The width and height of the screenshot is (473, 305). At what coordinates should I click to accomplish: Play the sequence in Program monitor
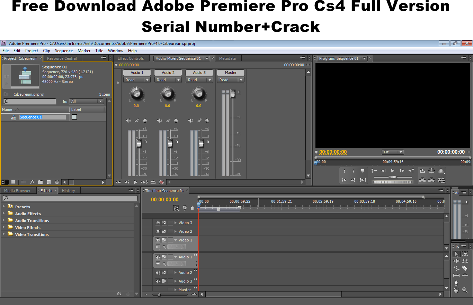(x=392, y=171)
